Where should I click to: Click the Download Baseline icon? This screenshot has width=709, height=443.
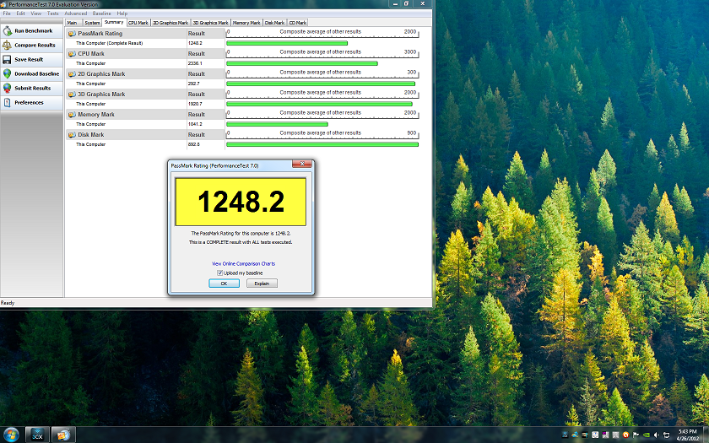coord(8,74)
